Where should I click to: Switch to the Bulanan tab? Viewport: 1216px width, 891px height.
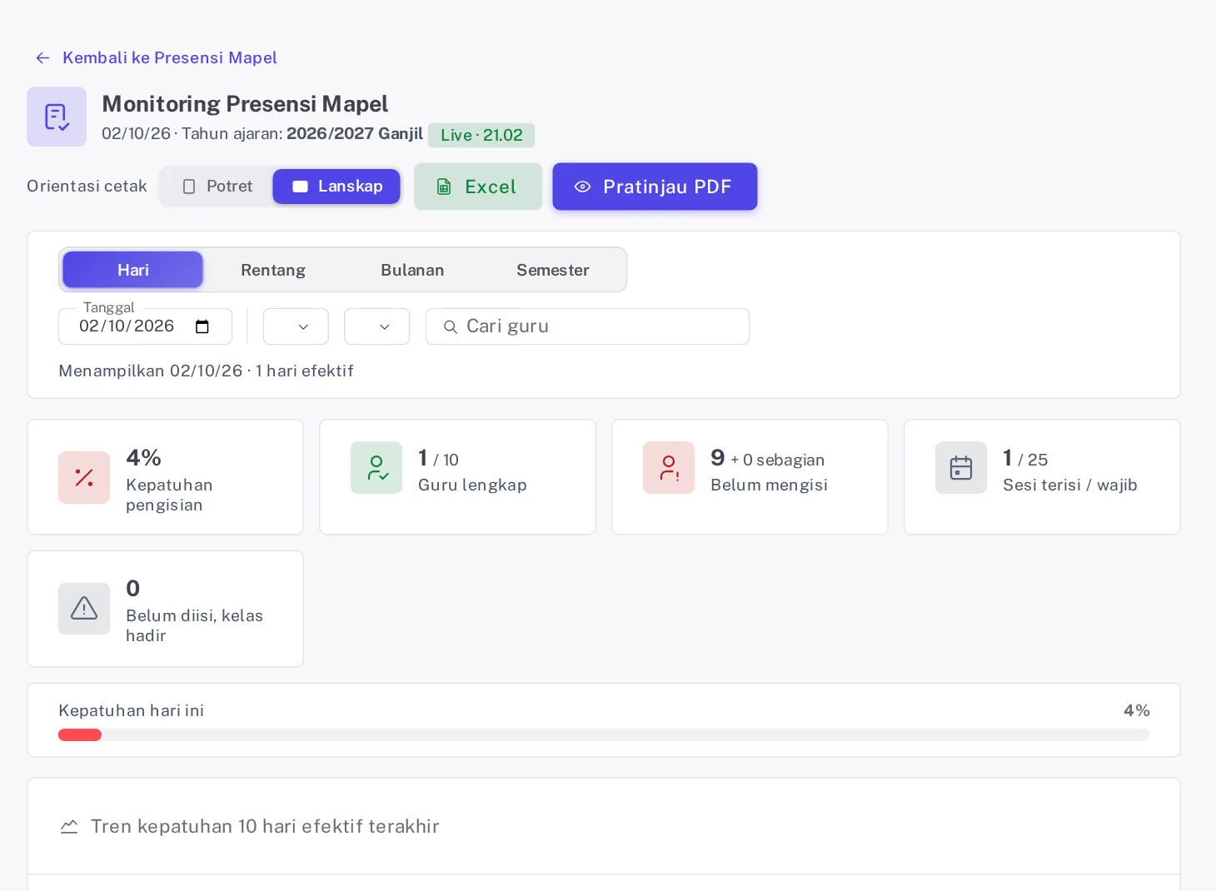pos(412,270)
